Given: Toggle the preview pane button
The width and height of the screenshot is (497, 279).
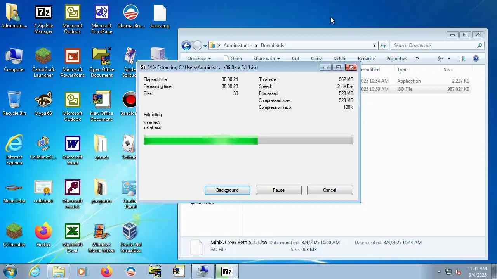Looking at the screenshot, I should pos(462,59).
